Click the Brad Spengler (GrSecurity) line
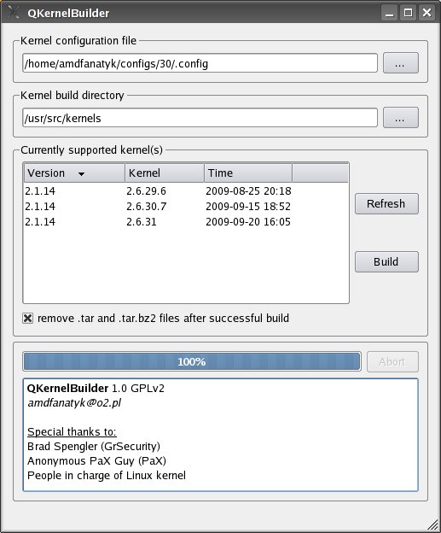The height and width of the screenshot is (533, 441). (94, 447)
